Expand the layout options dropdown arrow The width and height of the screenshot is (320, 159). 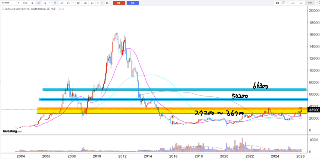[287, 3]
